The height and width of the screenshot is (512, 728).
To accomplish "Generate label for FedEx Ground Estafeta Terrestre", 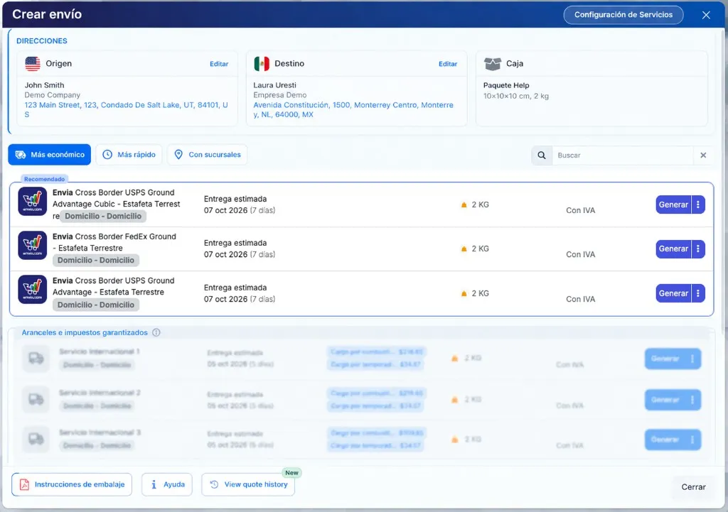I will point(673,249).
